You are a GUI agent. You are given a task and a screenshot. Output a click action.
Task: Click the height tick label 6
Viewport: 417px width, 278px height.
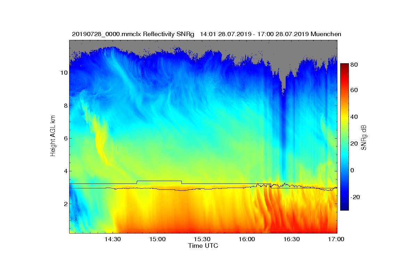(65, 138)
